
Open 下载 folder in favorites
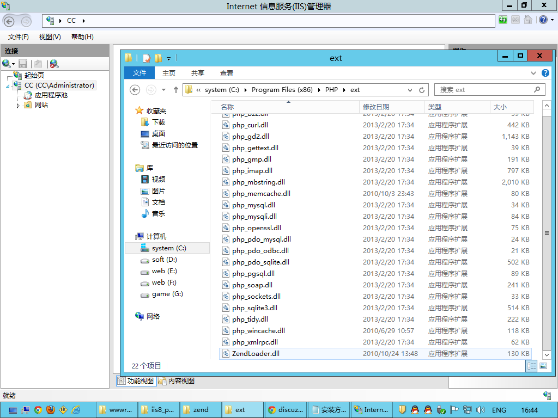(x=159, y=122)
